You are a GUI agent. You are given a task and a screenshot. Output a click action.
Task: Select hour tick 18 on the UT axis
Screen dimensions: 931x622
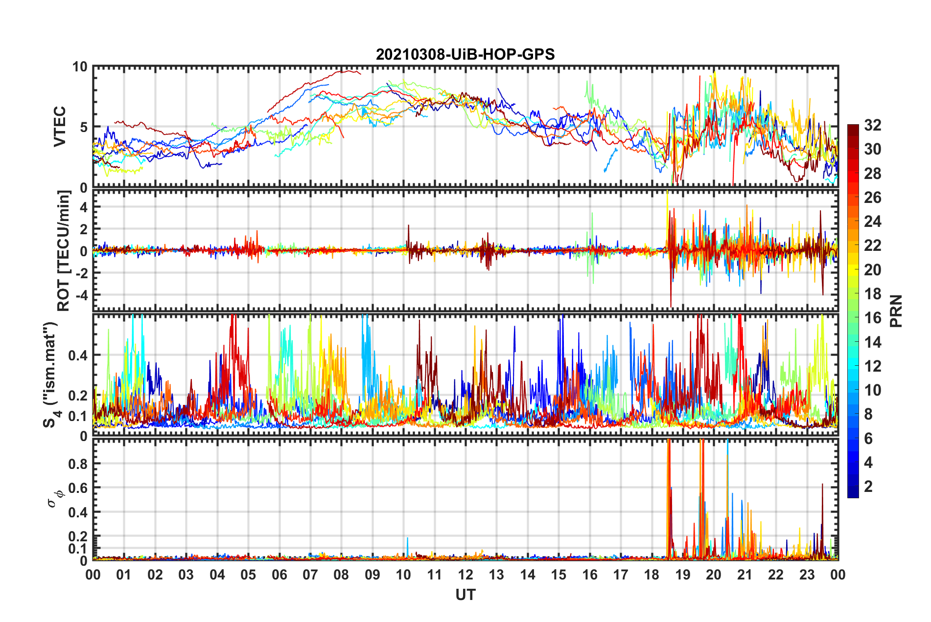[652, 575]
